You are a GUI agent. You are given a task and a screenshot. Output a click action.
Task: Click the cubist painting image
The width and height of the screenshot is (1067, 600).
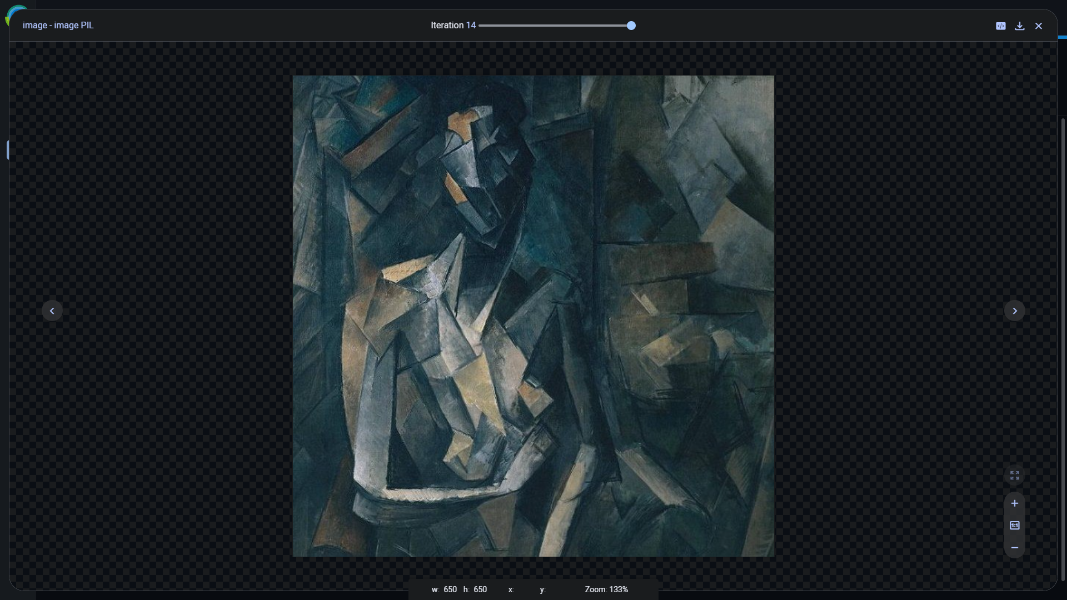click(x=533, y=317)
